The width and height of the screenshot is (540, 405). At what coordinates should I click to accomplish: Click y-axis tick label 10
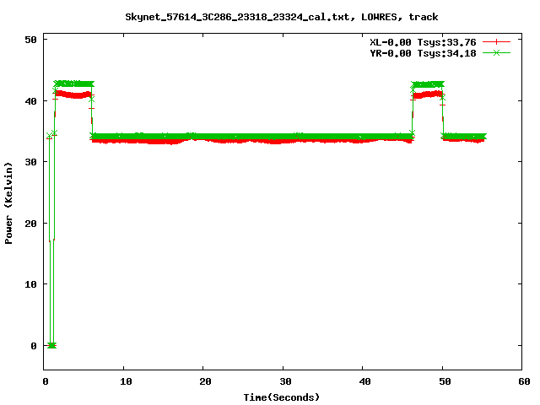pos(30,284)
